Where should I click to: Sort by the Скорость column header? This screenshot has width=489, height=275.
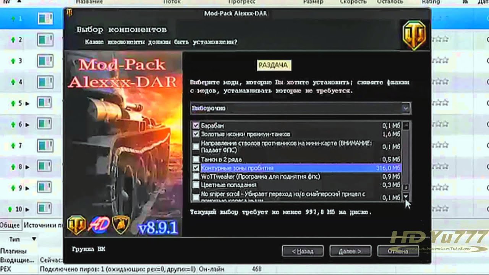[353, 2]
